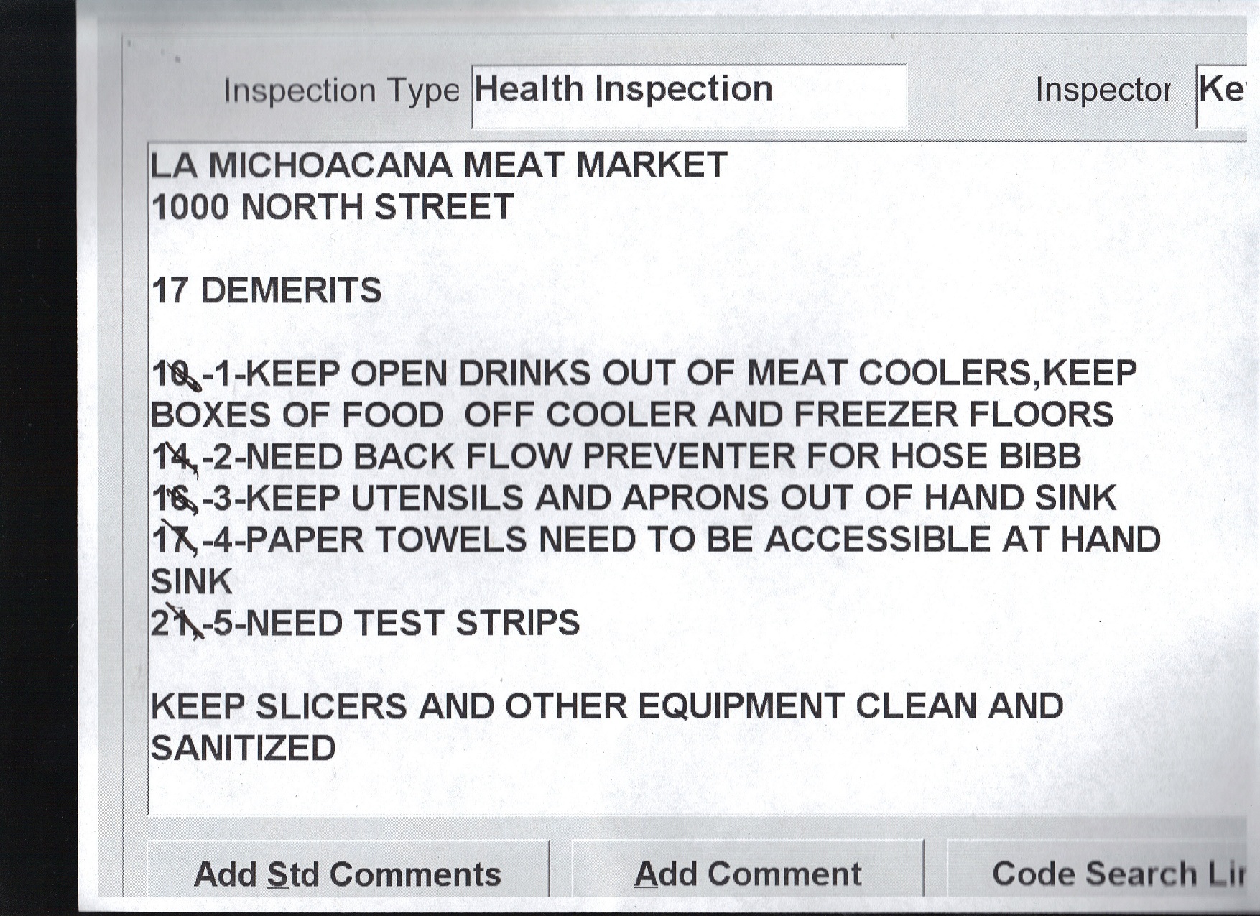Click the word SANITIZED in the comments

point(244,749)
